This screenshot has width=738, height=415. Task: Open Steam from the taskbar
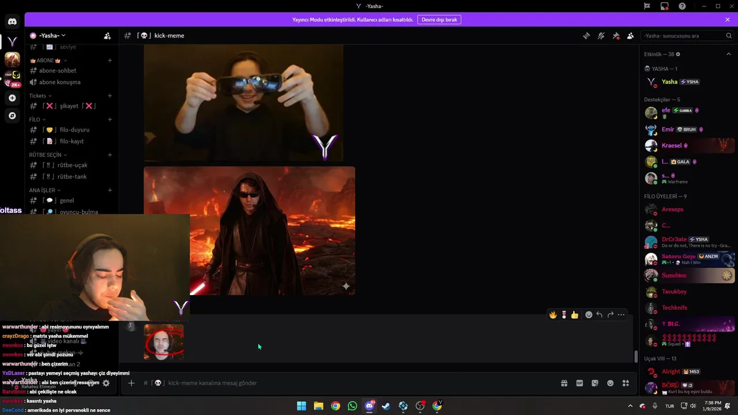[386, 406]
